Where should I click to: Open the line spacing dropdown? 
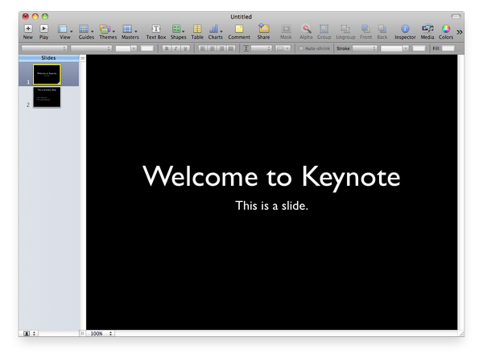tap(261, 48)
